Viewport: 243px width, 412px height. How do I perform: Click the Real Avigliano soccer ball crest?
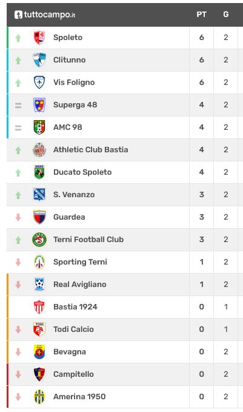[x=39, y=285]
